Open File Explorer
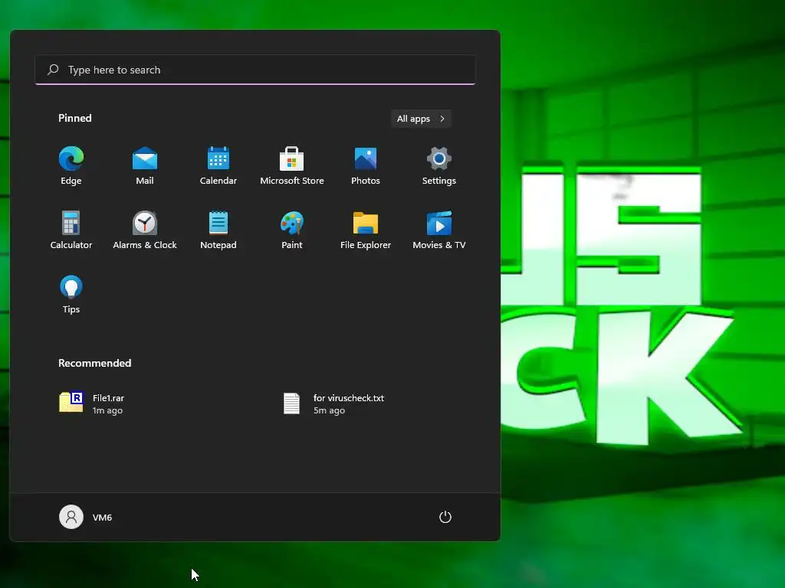785x588 pixels. [x=366, y=230]
